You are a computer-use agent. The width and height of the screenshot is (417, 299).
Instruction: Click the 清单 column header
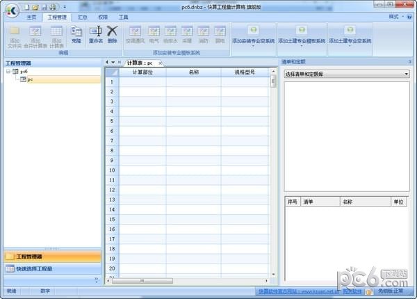320,202
